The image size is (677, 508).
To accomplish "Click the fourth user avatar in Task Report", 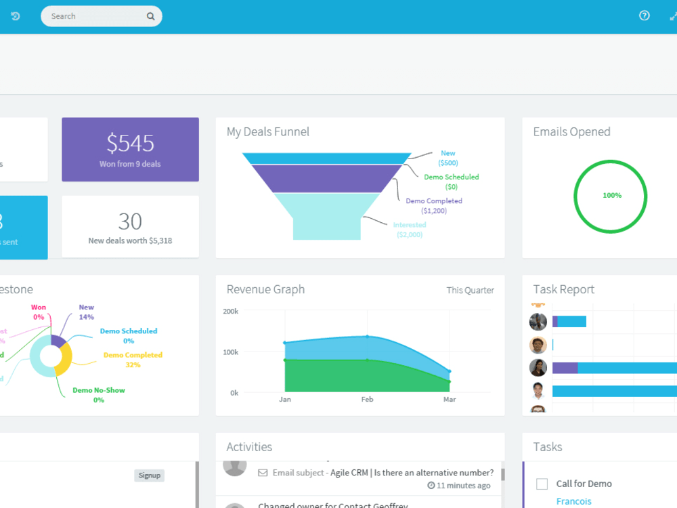I will point(538,391).
